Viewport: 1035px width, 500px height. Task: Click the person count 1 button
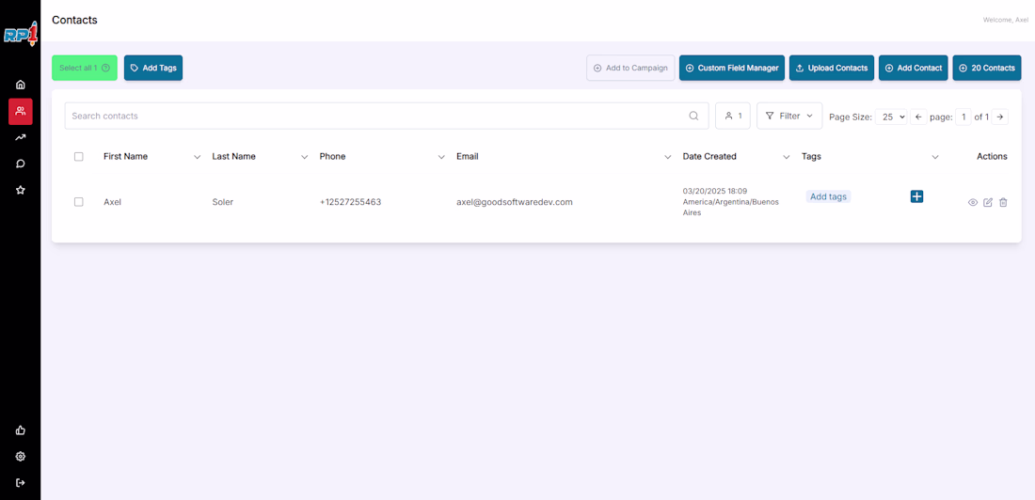coord(733,116)
